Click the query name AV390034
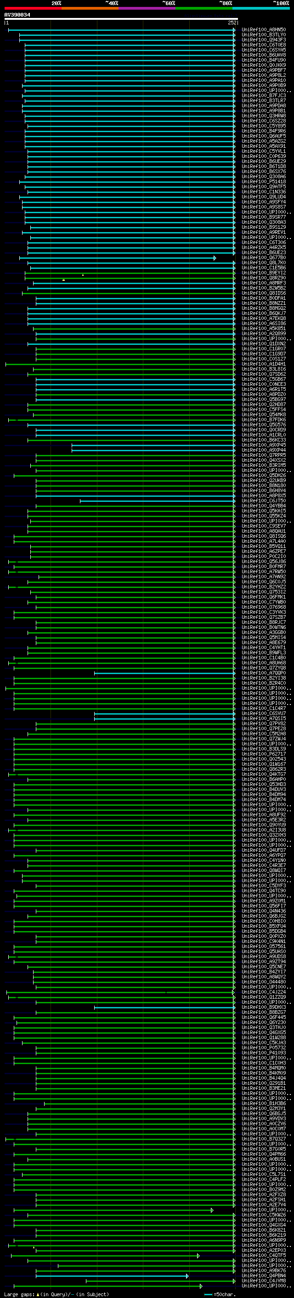Viewport: 294px width, 1298px height. (17, 15)
